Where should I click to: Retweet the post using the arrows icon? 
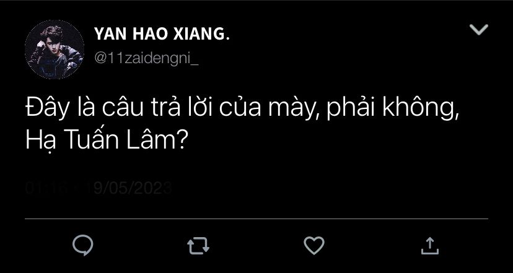coord(198,246)
